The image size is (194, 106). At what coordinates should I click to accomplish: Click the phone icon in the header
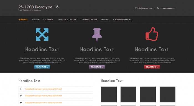point(158,8)
